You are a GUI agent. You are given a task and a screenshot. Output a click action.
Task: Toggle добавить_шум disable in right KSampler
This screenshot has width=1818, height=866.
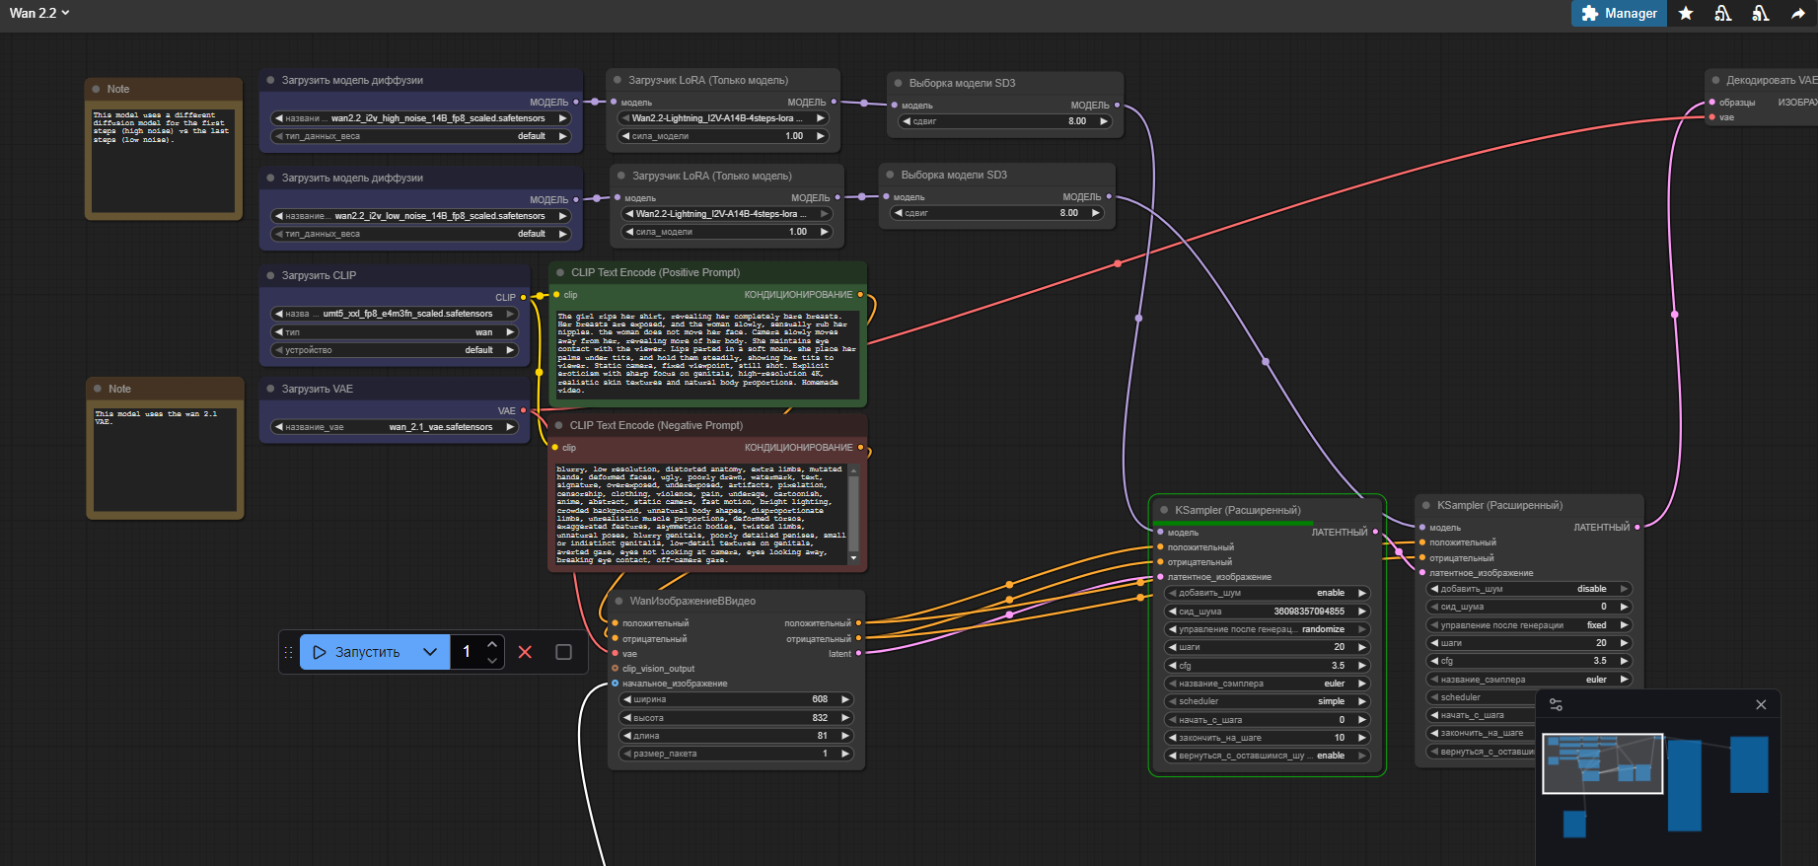(1529, 589)
